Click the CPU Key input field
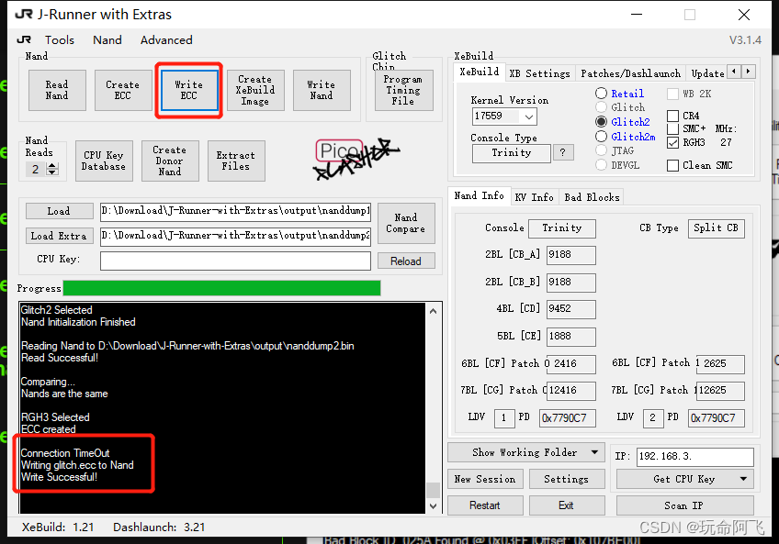Screen dimensions: 779x544 [235, 261]
